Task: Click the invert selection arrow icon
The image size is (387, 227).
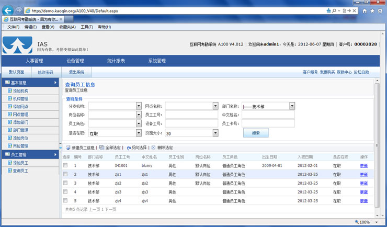Action: [x=129, y=148]
